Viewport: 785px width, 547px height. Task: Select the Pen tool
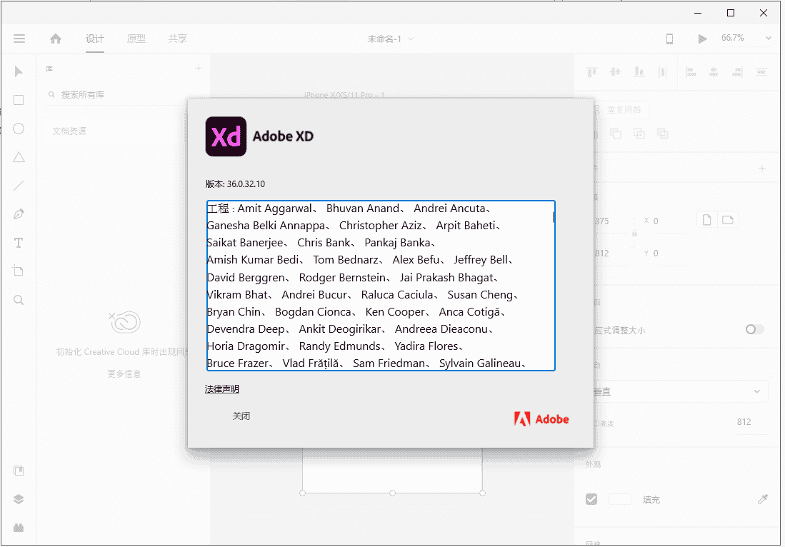tap(19, 214)
